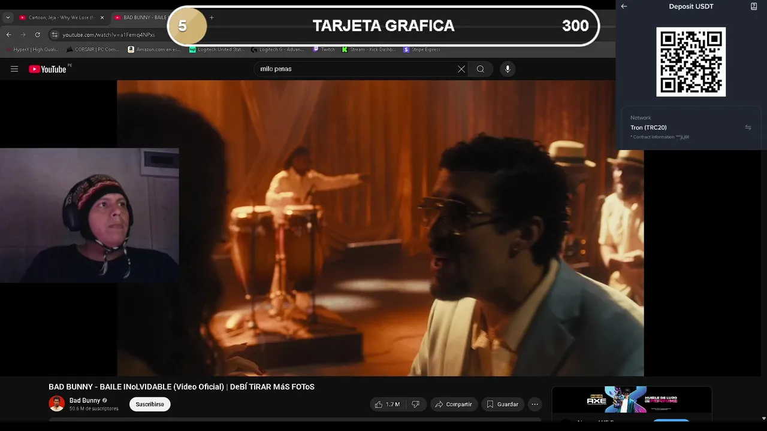The width and height of the screenshot is (767, 431).
Task: Click the video title 'BAD BUNNY - BAILE INoLVIDABLE'
Action: click(x=182, y=387)
